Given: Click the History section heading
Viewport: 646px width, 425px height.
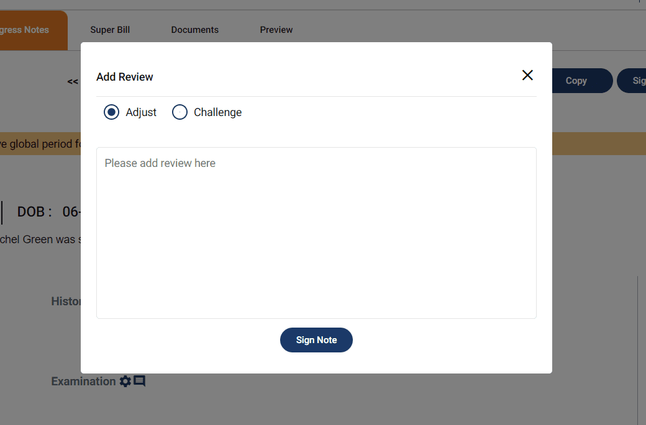Looking at the screenshot, I should tap(68, 301).
